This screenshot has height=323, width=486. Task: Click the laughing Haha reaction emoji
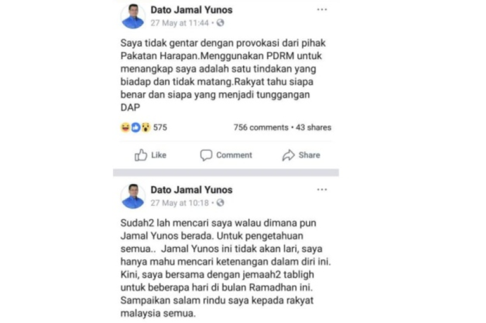125,127
